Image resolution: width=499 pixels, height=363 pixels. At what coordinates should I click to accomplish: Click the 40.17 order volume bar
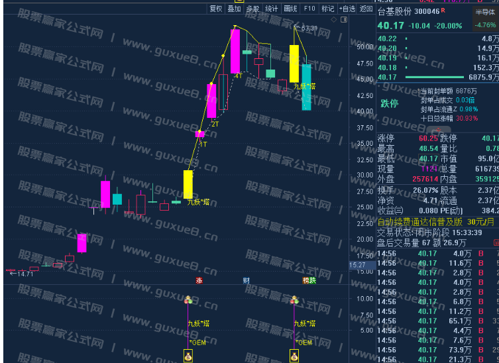(435, 77)
